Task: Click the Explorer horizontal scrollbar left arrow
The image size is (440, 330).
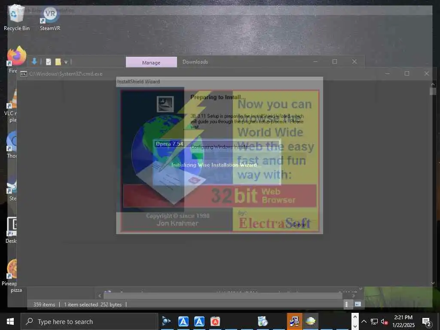Action: [x=100, y=296]
